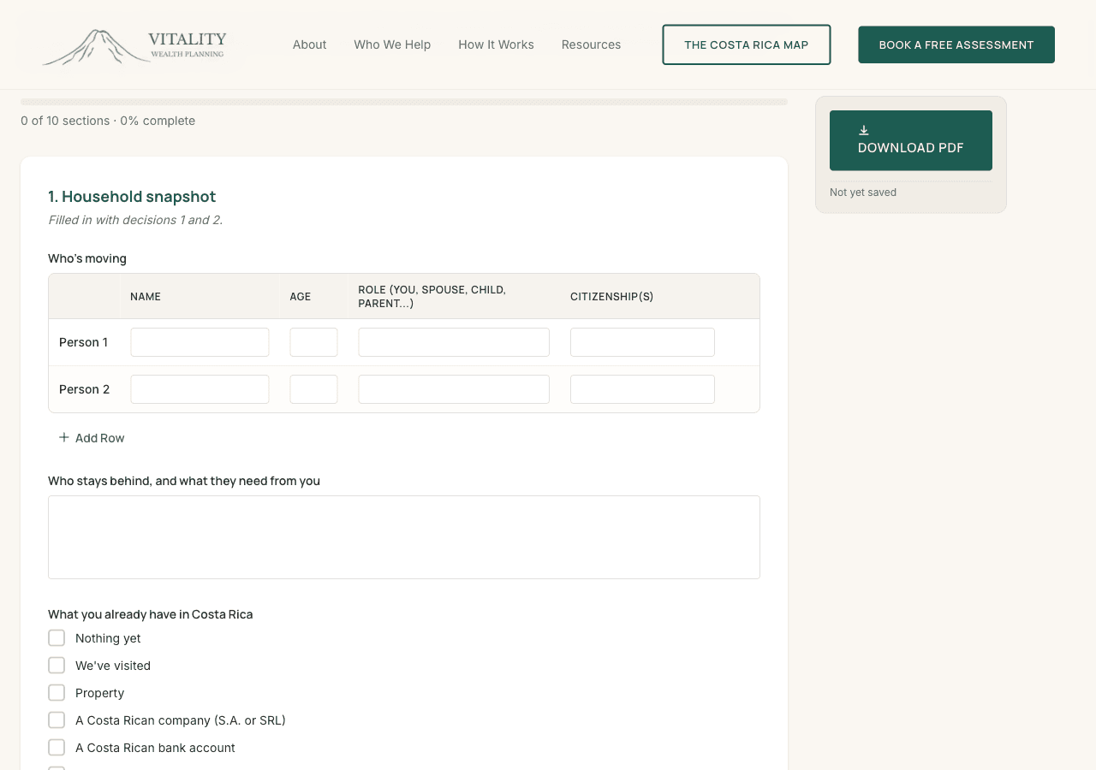Click the Person 1 Role field
The image size is (1096, 770).
454,342
